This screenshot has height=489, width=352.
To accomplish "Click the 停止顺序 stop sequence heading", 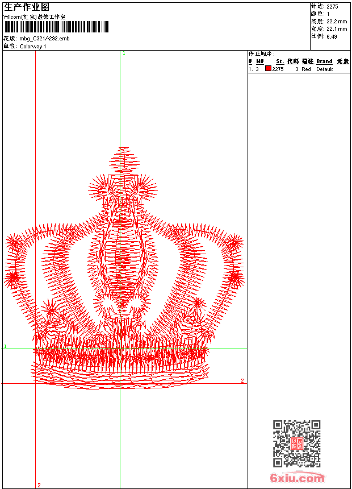I will pyautogui.click(x=262, y=54).
